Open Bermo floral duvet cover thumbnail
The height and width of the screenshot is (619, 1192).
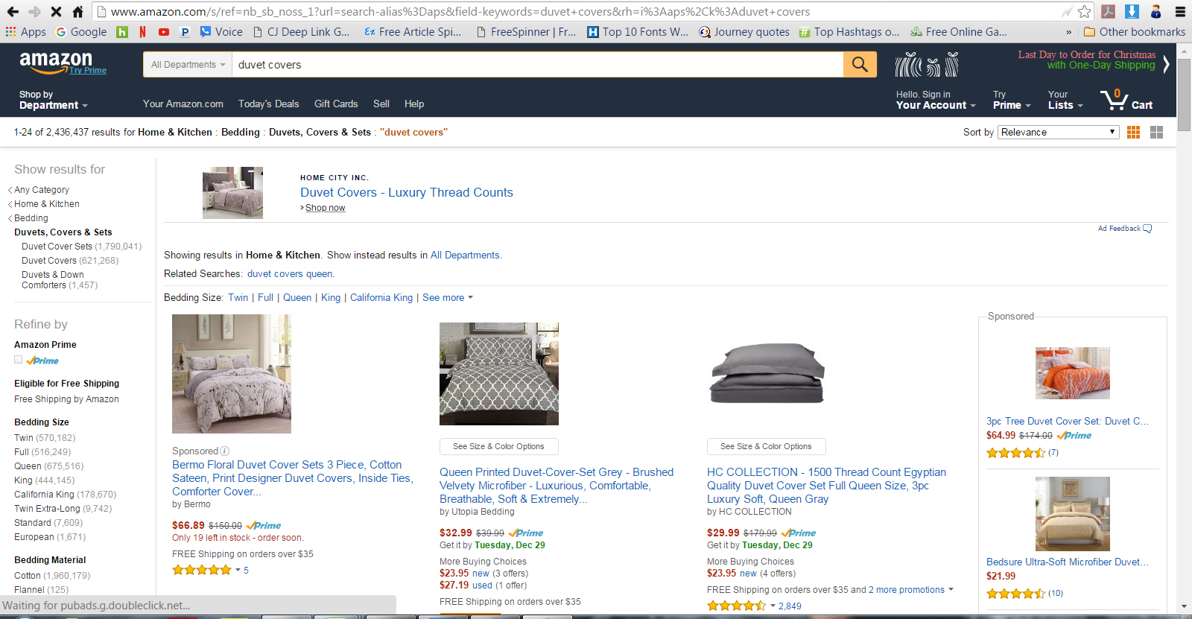coord(232,374)
